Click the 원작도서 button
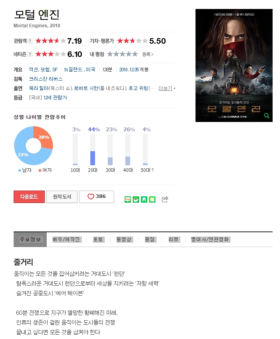This screenshot has width=280, height=339. tap(62, 196)
